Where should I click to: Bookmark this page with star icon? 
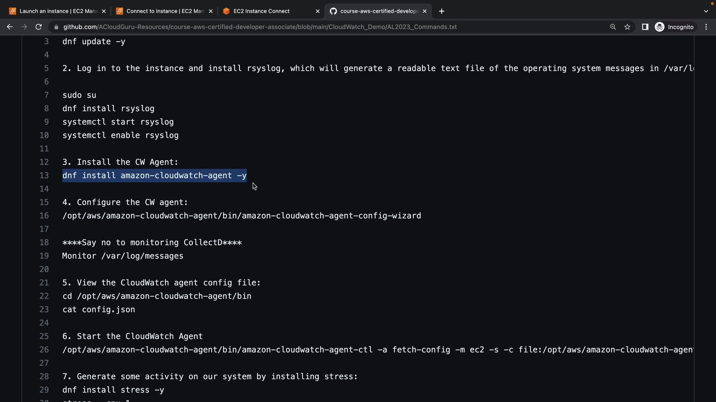pos(627,27)
